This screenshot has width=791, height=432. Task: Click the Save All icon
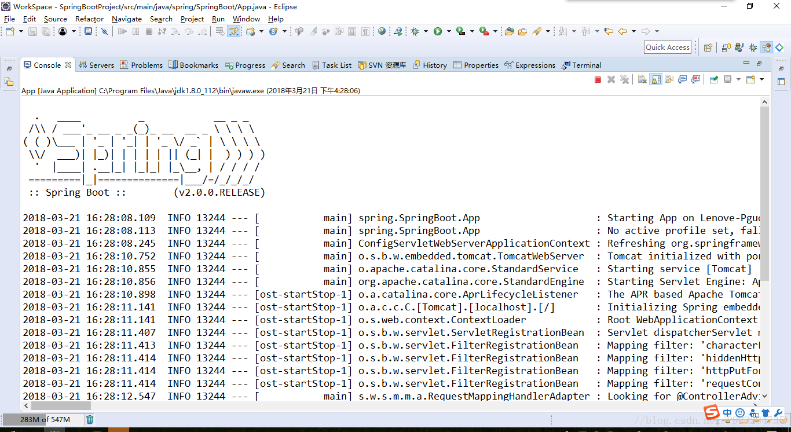pos(46,31)
